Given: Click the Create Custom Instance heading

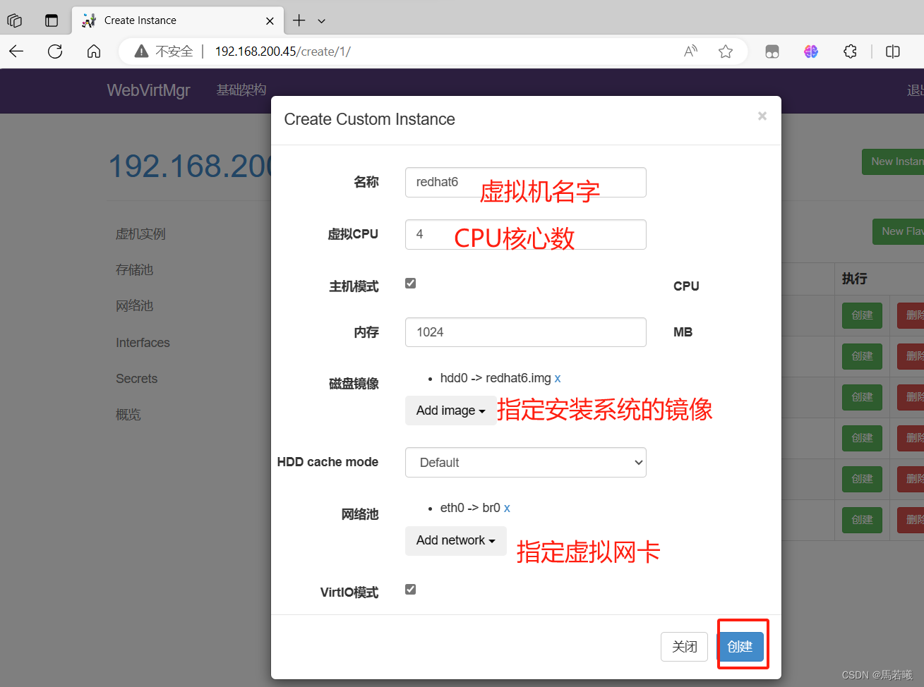Looking at the screenshot, I should [x=369, y=119].
